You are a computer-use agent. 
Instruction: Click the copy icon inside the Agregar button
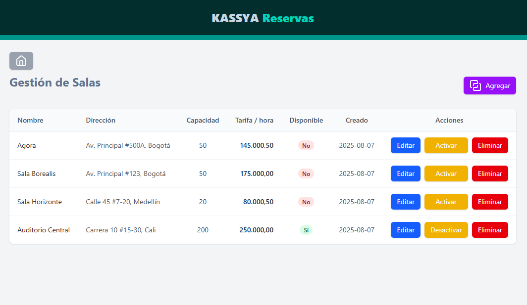tap(475, 86)
